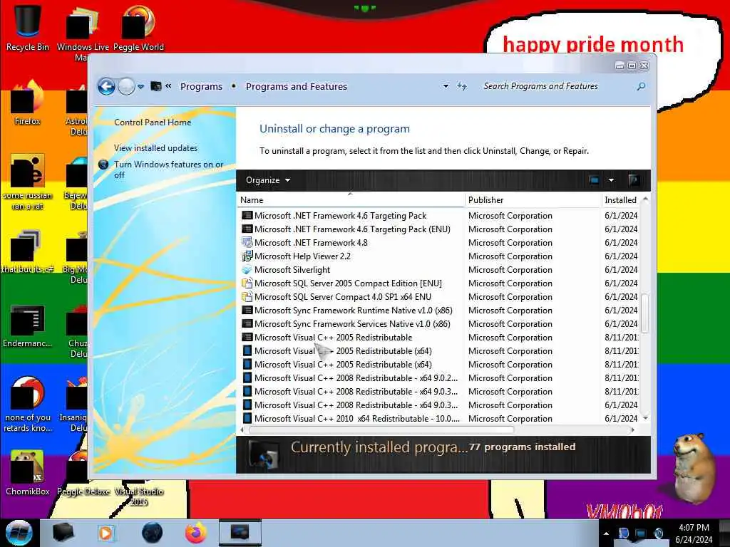
Task: Open the Firefox desktop icon
Action: pos(28,103)
